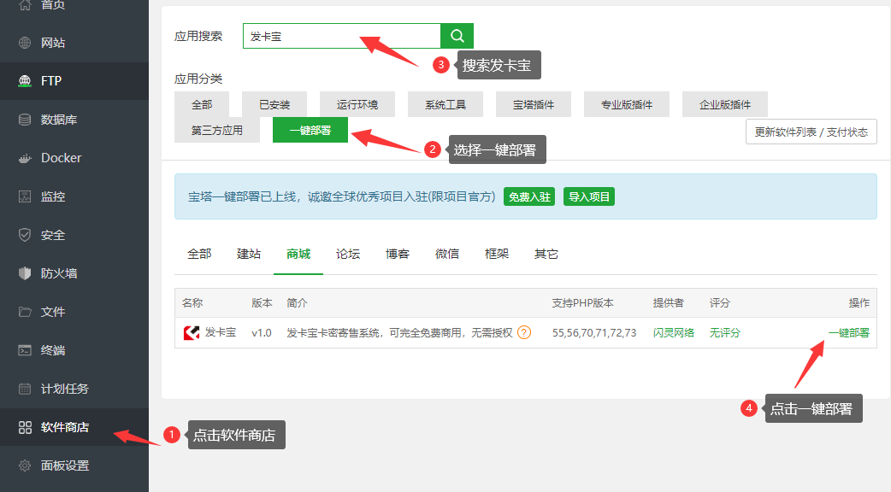This screenshot has width=891, height=492.
Task: Switch to the 其它 tab
Action: [546, 254]
